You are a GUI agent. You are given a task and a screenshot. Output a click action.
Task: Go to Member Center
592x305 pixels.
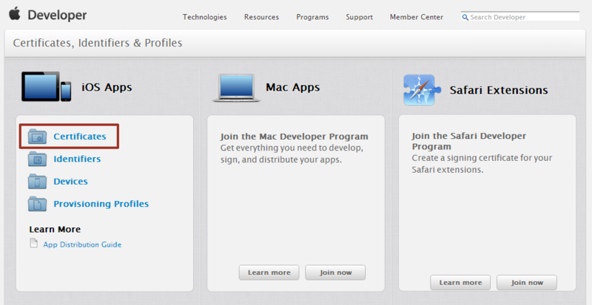[417, 17]
